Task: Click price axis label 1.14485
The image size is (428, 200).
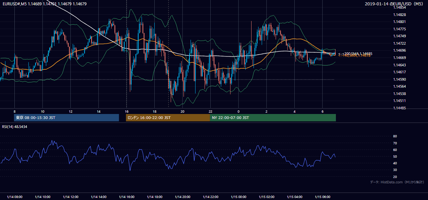Action: (400, 108)
